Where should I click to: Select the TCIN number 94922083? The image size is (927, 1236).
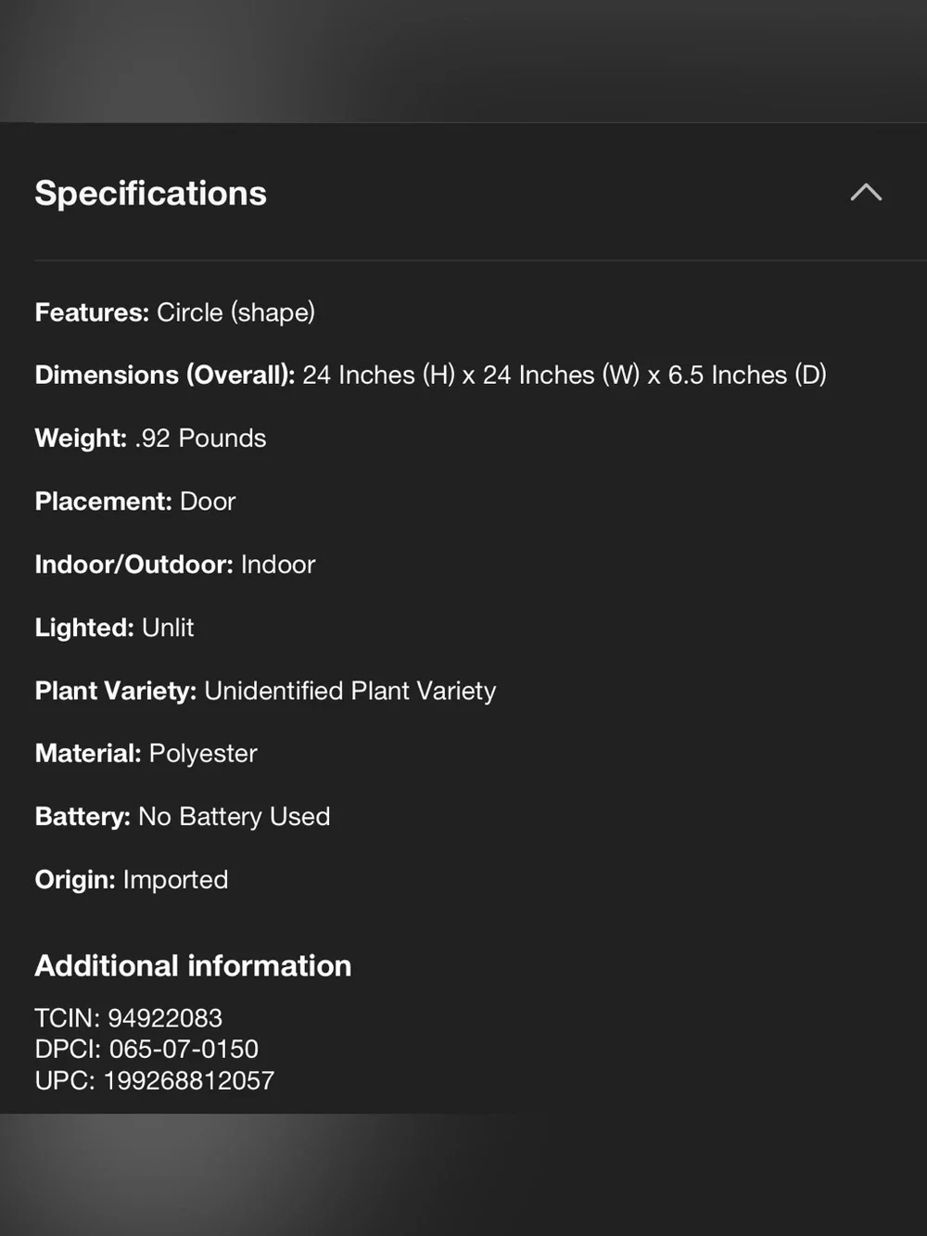point(165,1018)
